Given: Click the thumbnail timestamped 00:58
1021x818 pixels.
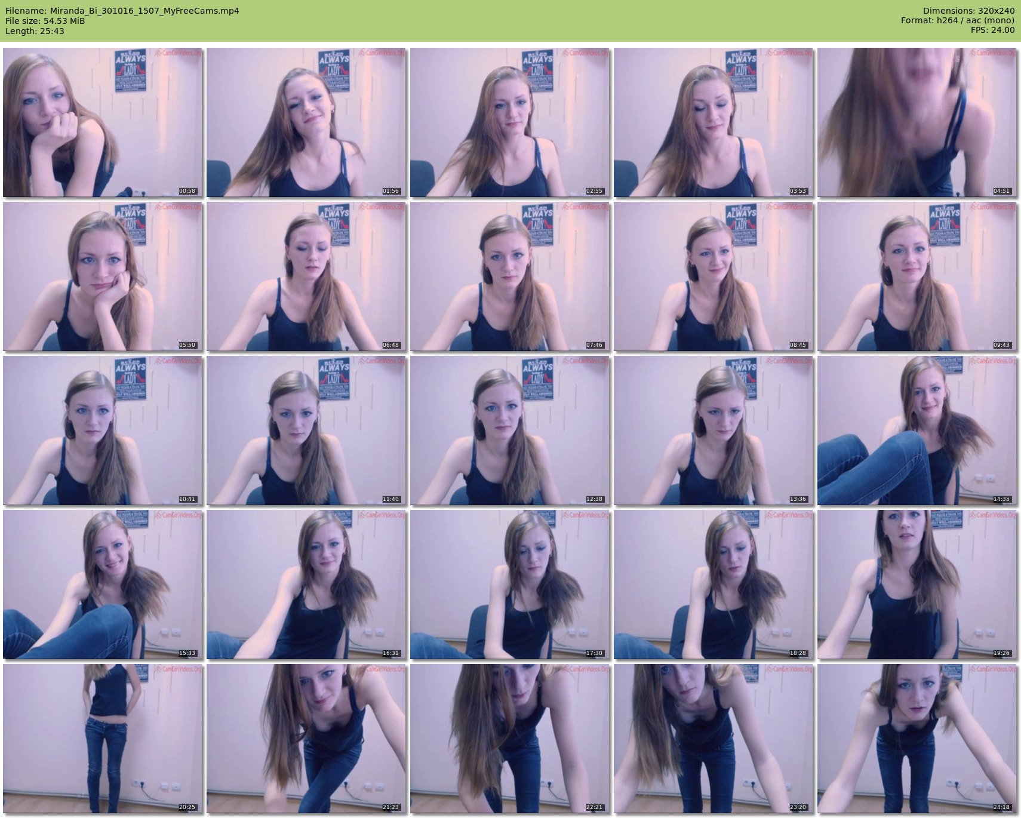Looking at the screenshot, I should [x=103, y=122].
